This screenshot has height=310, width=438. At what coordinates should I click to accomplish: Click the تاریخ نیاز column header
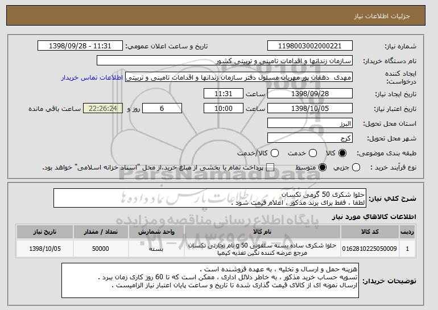[x=45, y=232]
